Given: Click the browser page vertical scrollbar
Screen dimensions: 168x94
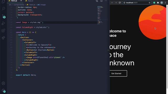Looking at the screenshot, I should click(167, 47).
